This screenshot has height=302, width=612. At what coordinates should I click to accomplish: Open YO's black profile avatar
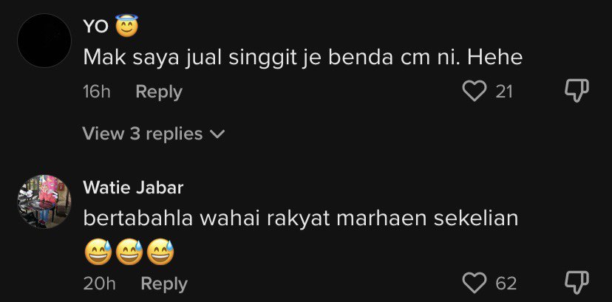tap(44, 41)
